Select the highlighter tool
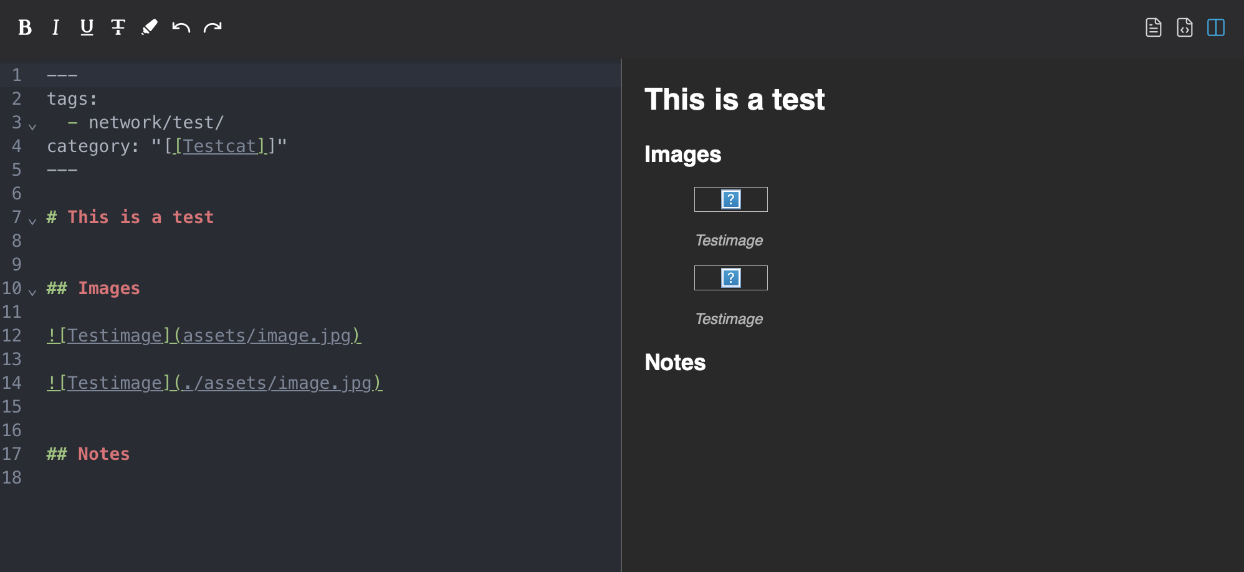Screen dimensions: 1244x572 click(x=150, y=27)
